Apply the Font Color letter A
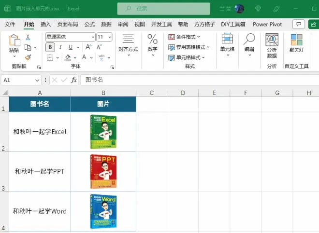319x233 pixels. point(84,57)
